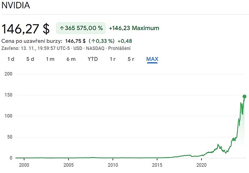Click the after-hours price 146,75 $

click(75, 41)
